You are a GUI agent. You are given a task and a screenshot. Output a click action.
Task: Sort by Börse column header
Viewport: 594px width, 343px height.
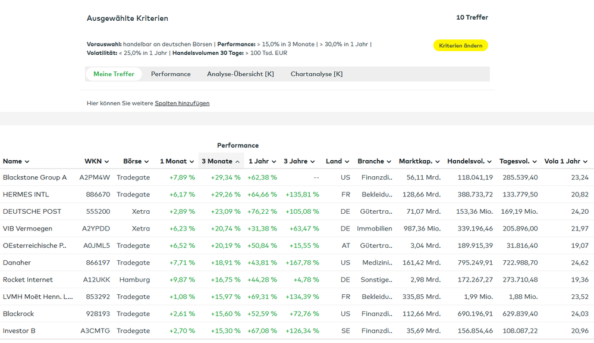136,161
